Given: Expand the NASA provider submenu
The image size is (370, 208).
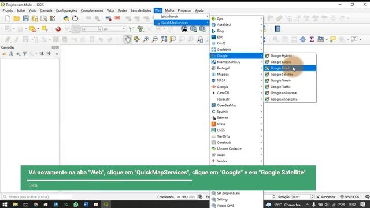Looking at the screenshot, I should (236, 80).
